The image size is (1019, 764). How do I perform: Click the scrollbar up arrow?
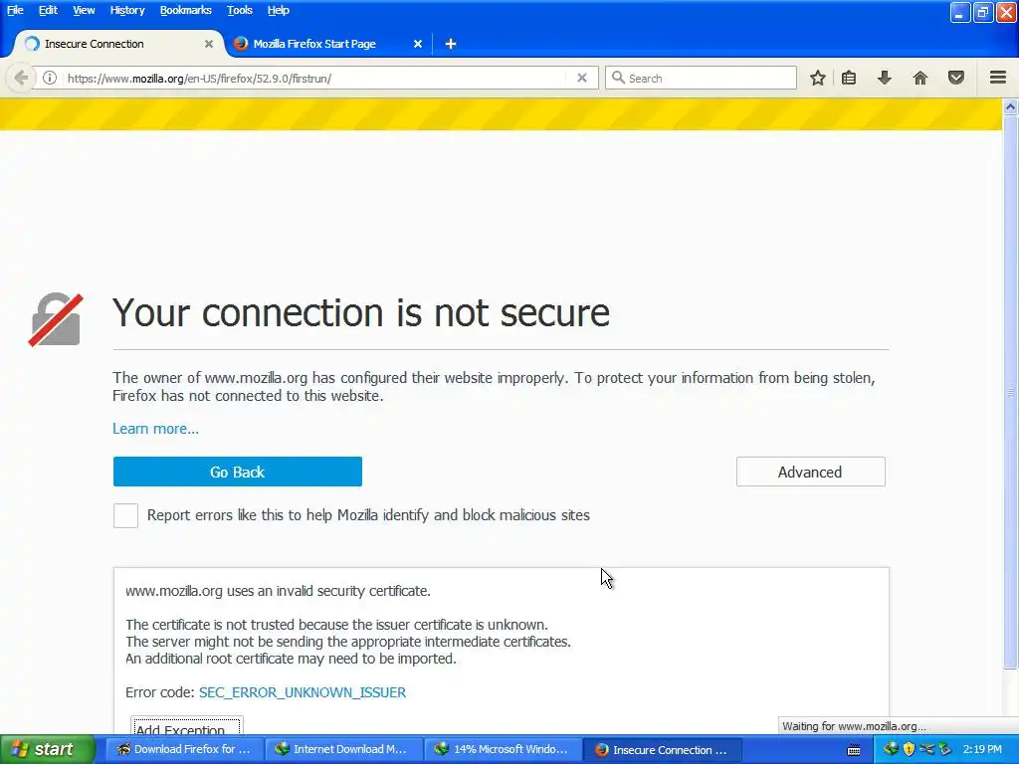point(1010,106)
